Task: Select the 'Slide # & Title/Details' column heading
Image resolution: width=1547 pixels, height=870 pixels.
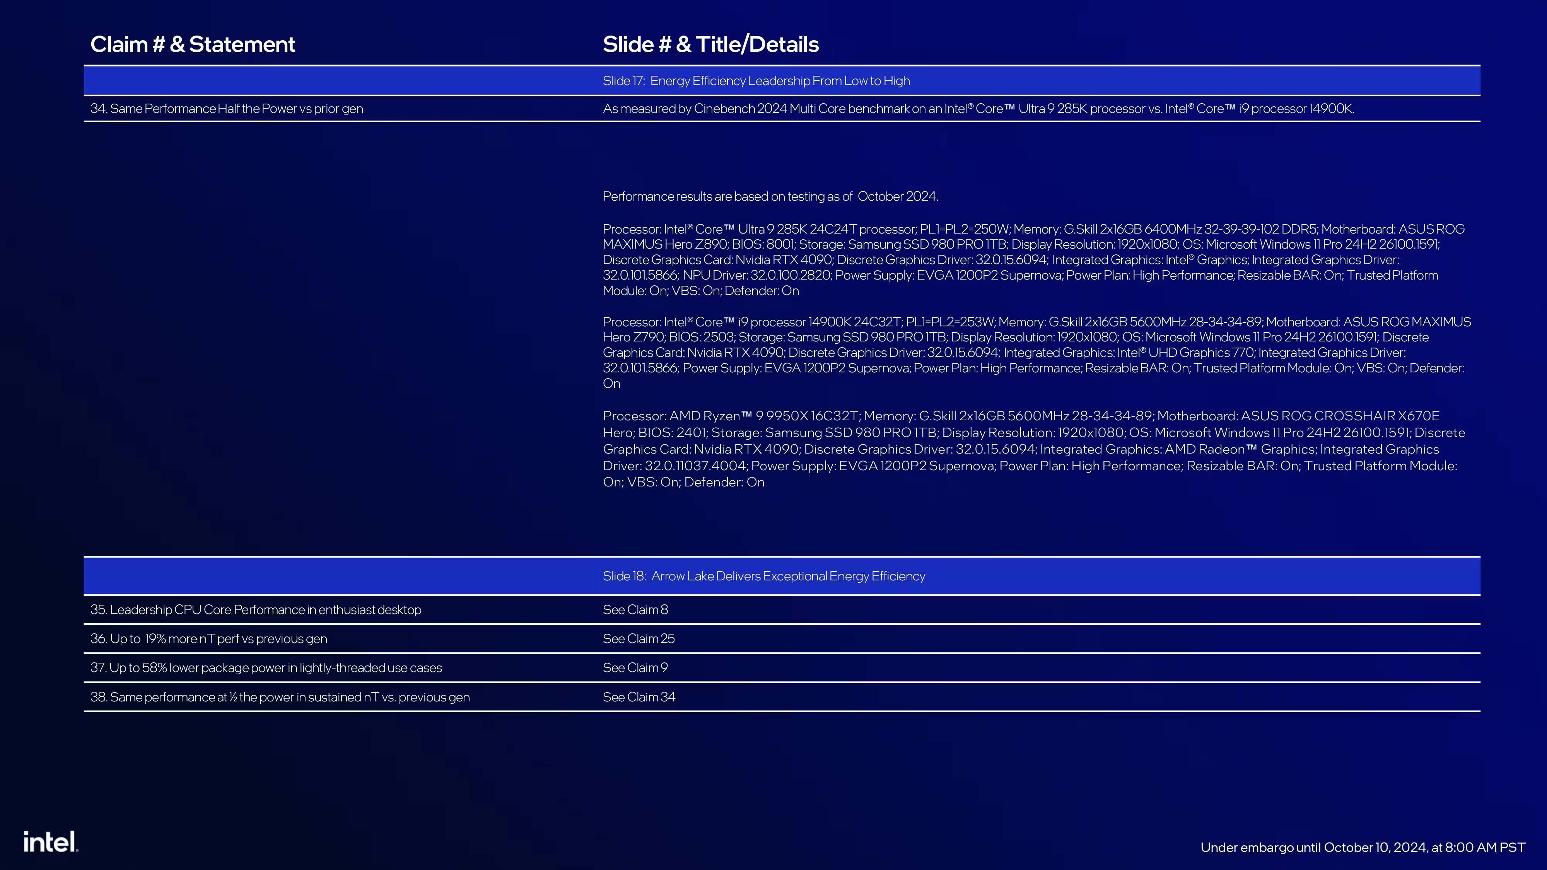Action: 710,44
